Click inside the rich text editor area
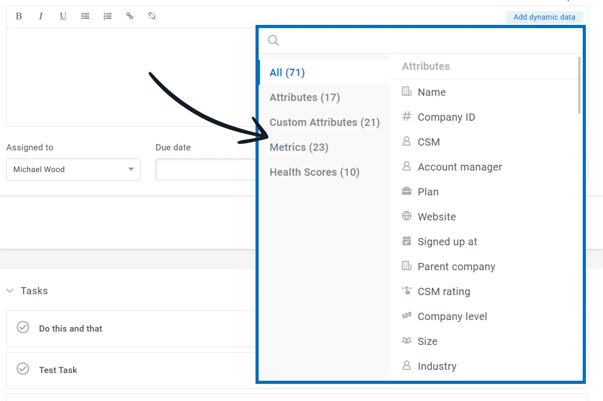603x401 pixels. (131, 77)
